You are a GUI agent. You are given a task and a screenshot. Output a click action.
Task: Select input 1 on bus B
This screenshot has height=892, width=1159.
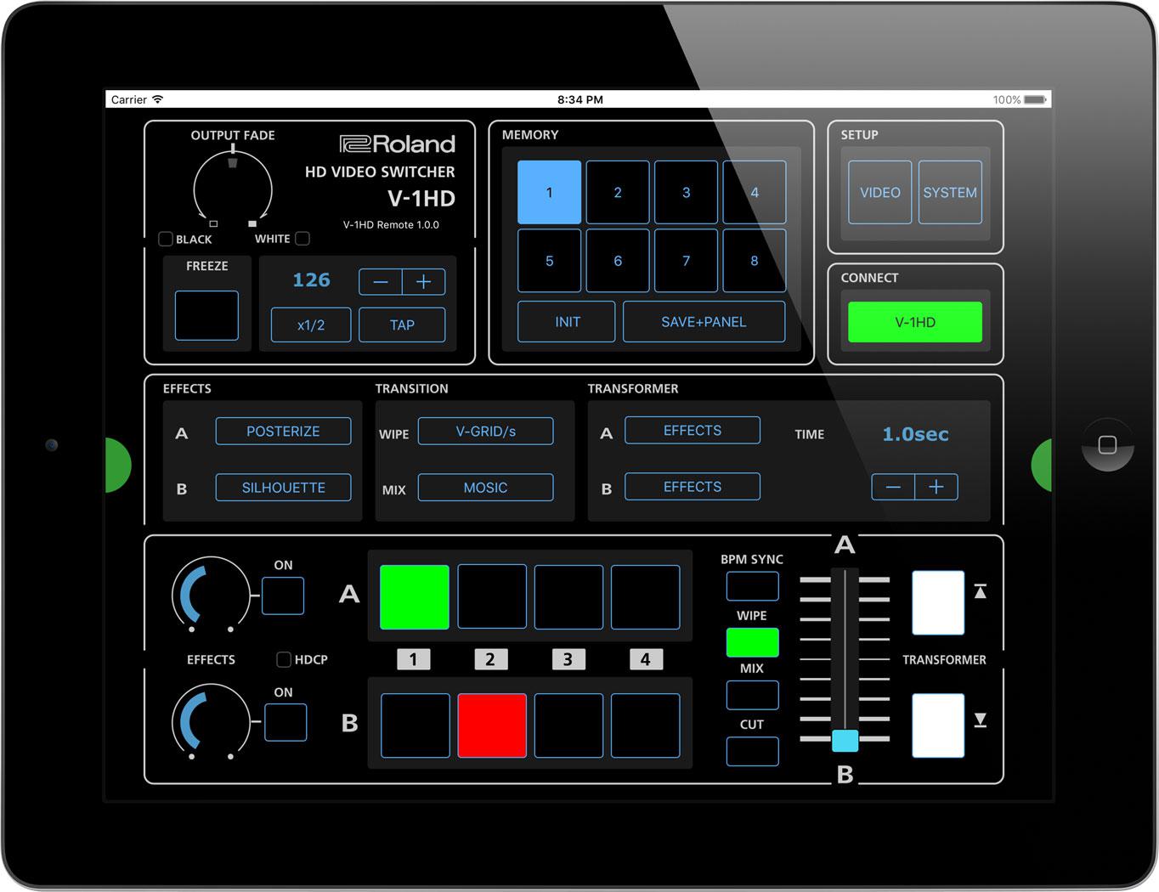(x=415, y=725)
